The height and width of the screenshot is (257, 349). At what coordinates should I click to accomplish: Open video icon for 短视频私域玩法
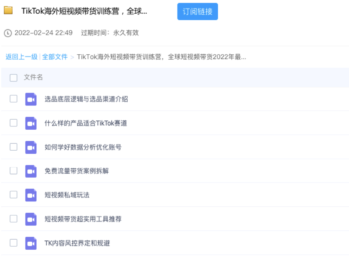click(x=31, y=195)
